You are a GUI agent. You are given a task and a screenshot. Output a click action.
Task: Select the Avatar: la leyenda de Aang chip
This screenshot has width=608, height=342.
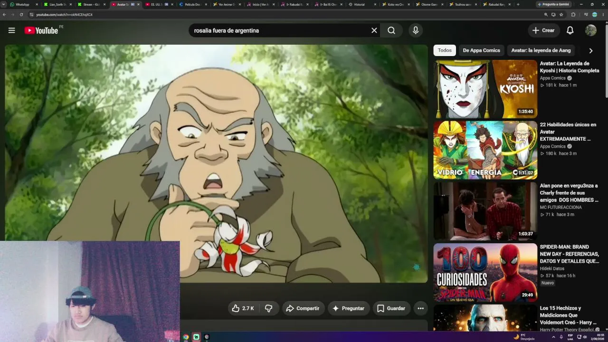click(541, 50)
